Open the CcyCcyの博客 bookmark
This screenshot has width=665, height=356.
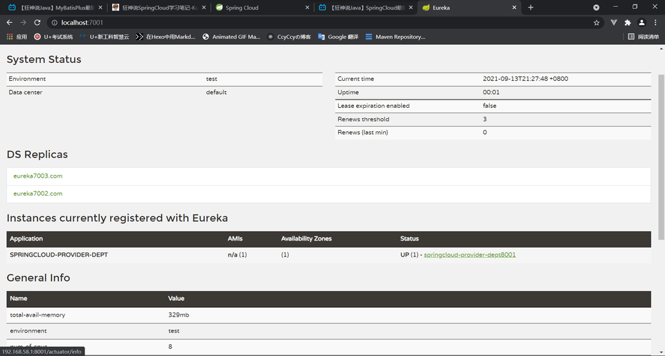289,37
